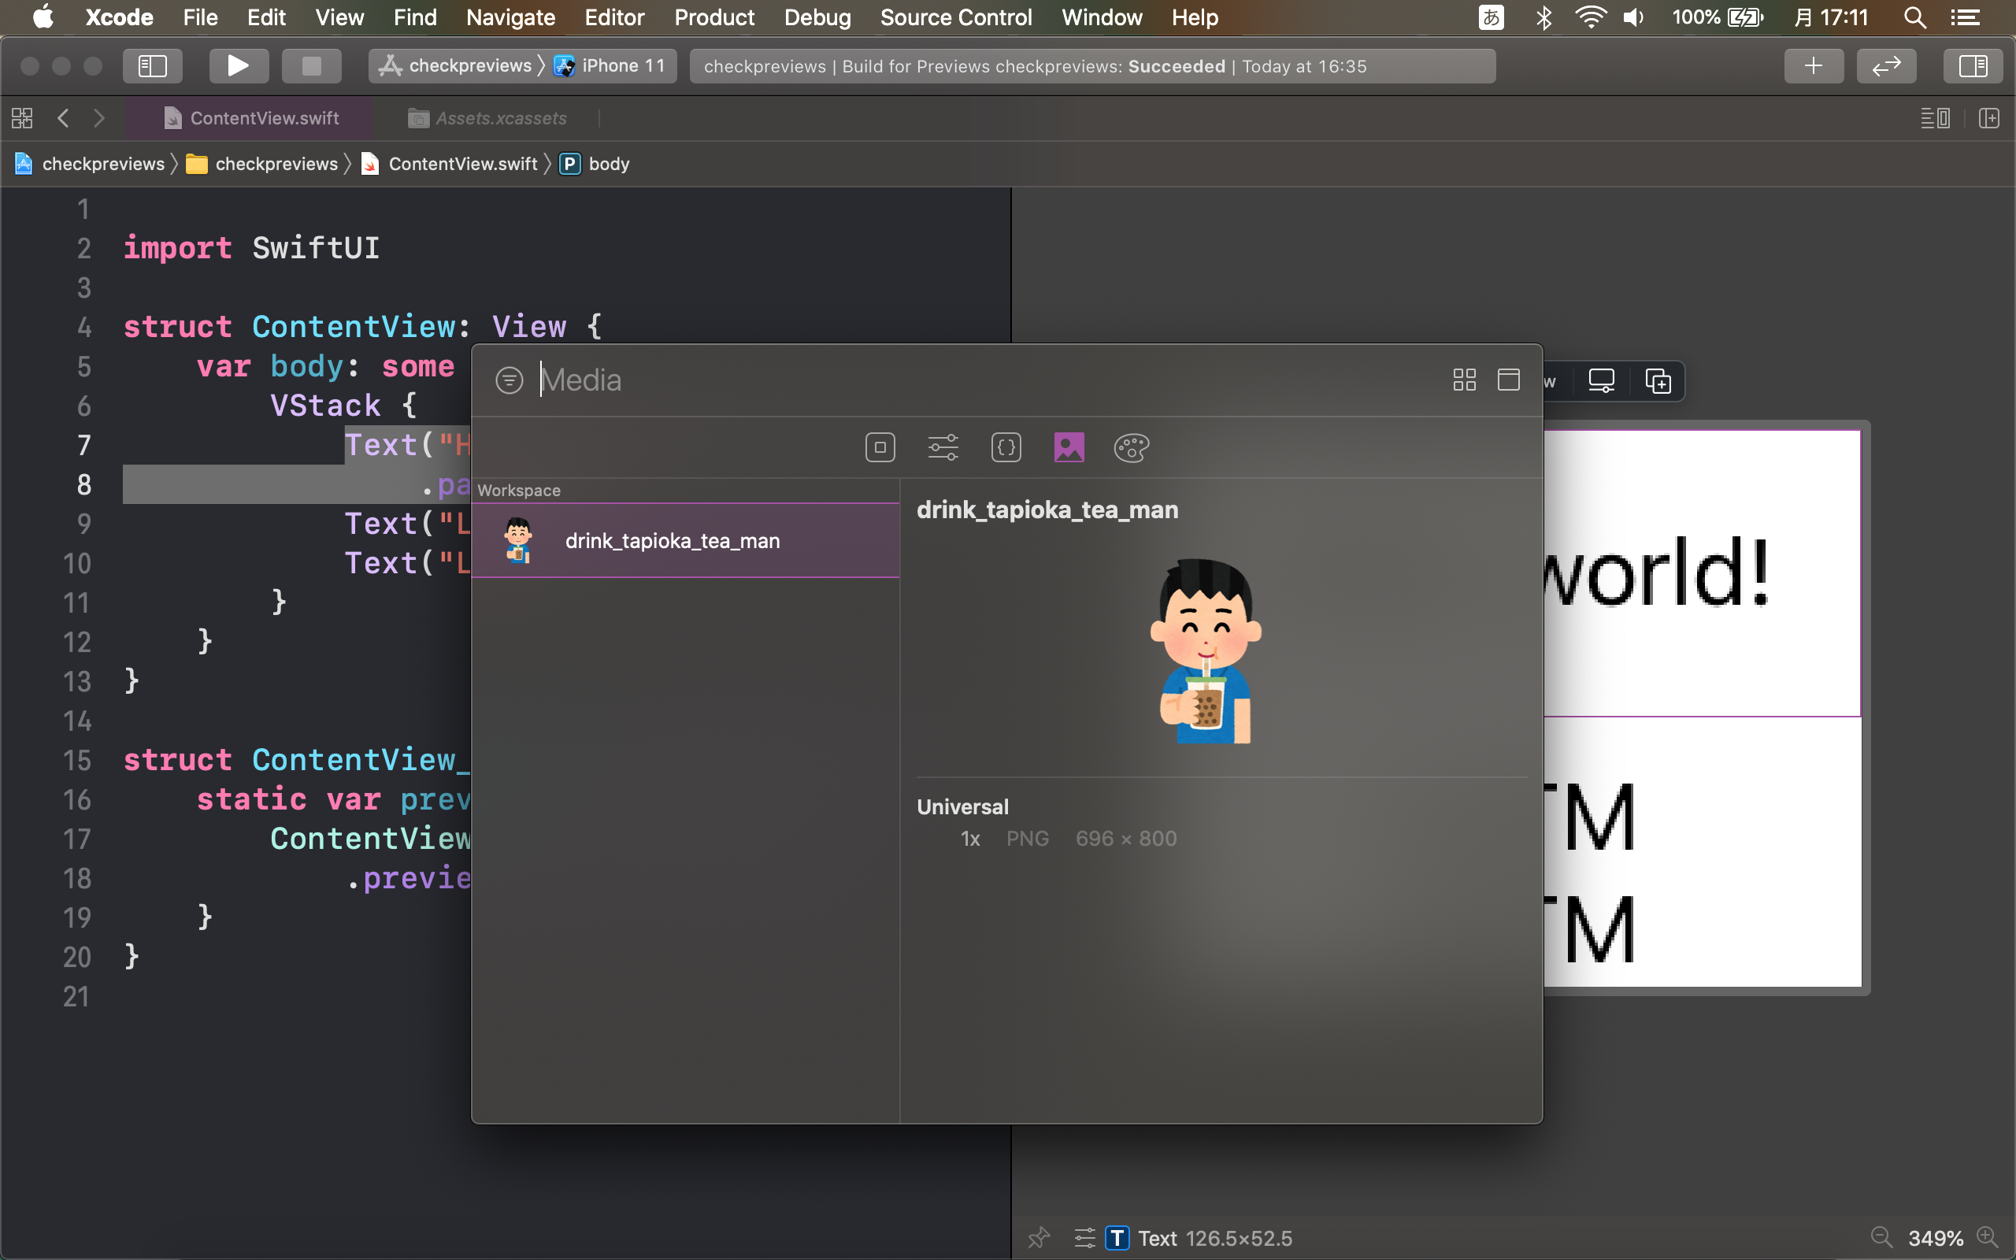Open the Views library tab
Screen dimensions: 2016x1260
880,447
